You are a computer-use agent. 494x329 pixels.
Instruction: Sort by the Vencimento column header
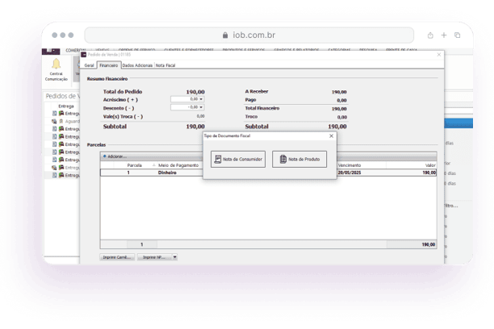[350, 165]
